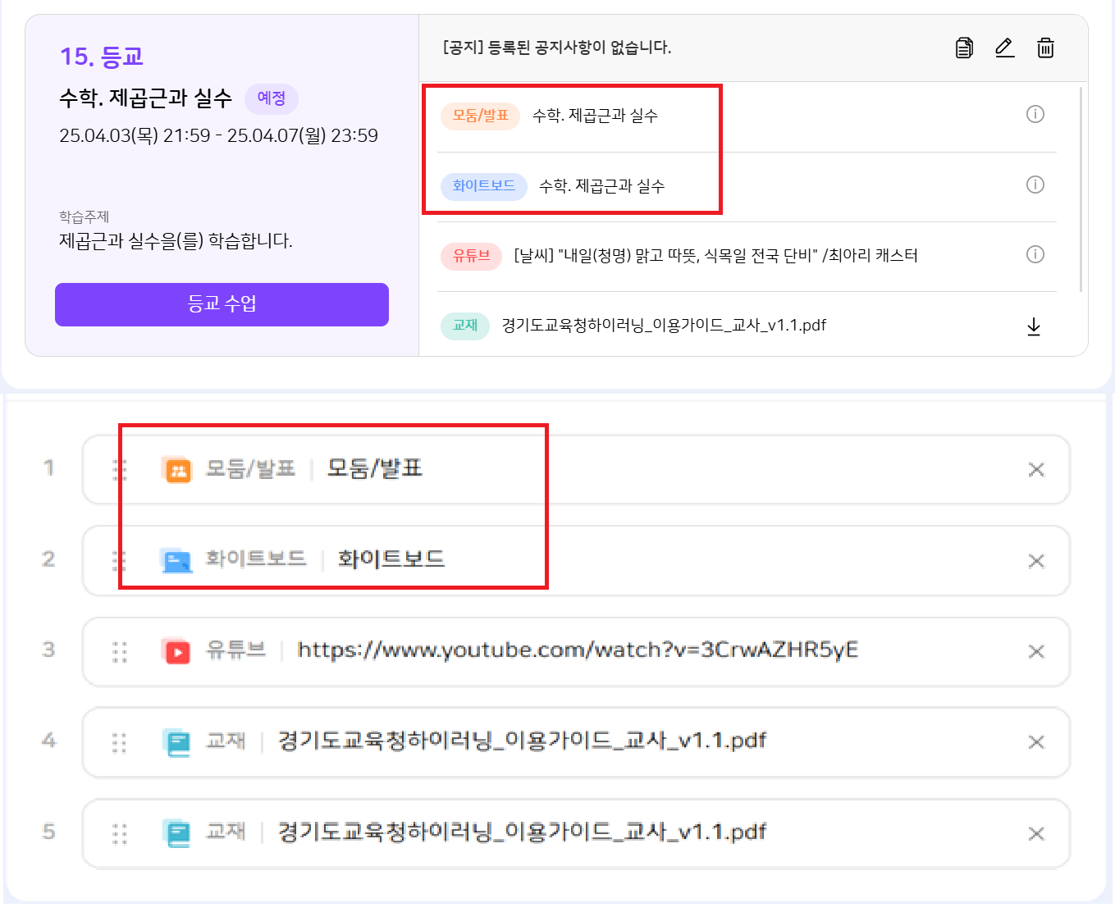The image size is (1115, 912).
Task: Open 모둠/발표 activity 수학. 제곱근과 실수
Action: 595,116
